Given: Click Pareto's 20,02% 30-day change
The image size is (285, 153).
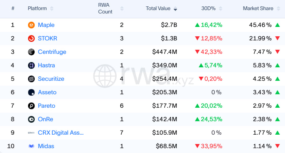Looking at the screenshot, I should (208, 106).
